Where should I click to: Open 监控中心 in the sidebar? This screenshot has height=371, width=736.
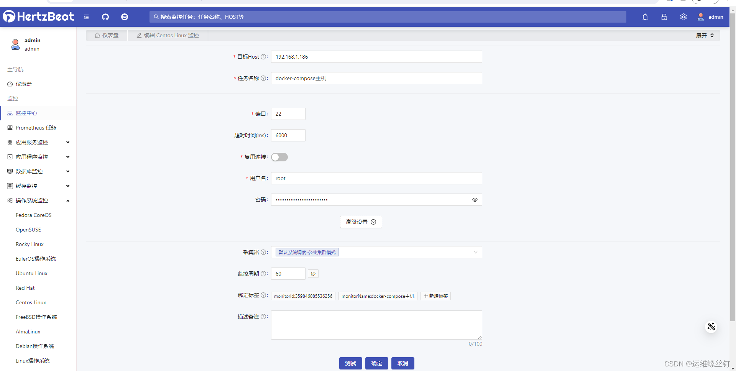[x=38, y=113]
